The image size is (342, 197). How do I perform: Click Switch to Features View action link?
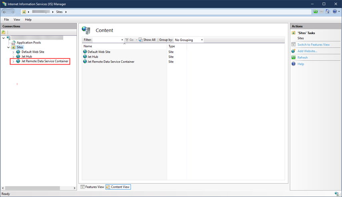click(314, 44)
